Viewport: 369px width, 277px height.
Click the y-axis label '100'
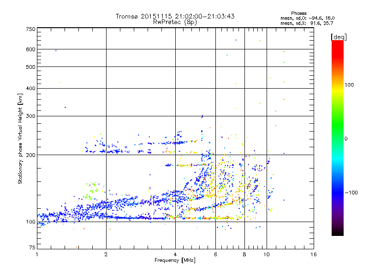(30, 222)
